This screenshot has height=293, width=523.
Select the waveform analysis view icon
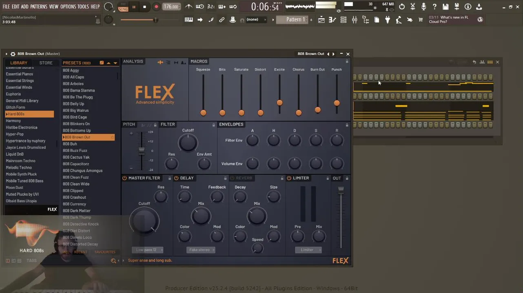(160, 62)
